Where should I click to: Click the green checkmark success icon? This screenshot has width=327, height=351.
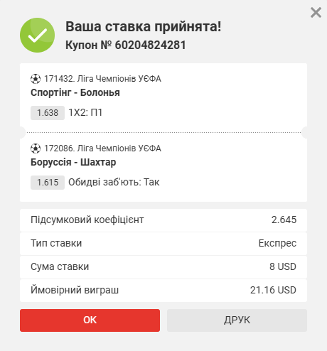click(38, 35)
